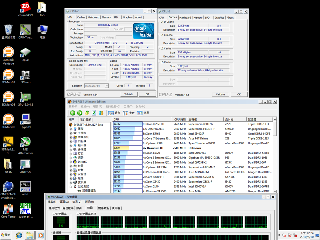Click the Refresh icon in EVEREST toolbar
Image resolution: width=320 pixels, height=240 pixels.
[x=94, y=113]
